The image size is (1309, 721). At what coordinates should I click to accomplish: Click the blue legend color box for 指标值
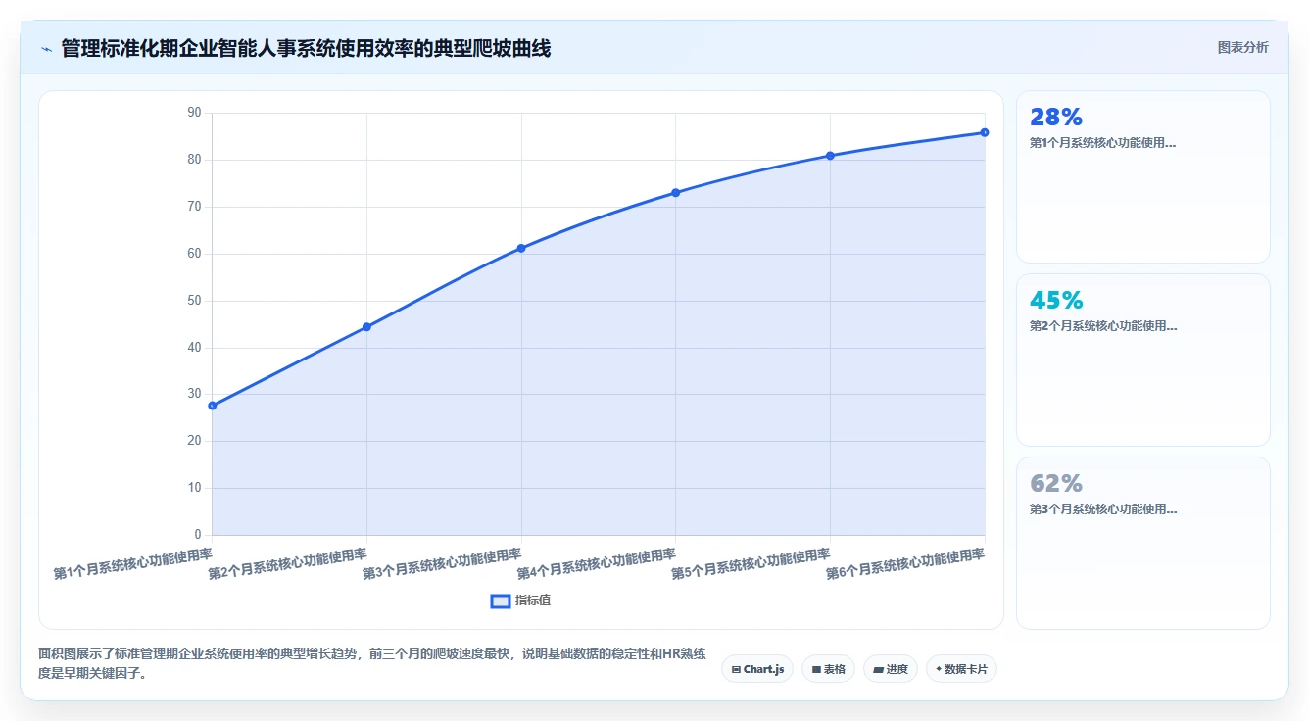point(500,601)
